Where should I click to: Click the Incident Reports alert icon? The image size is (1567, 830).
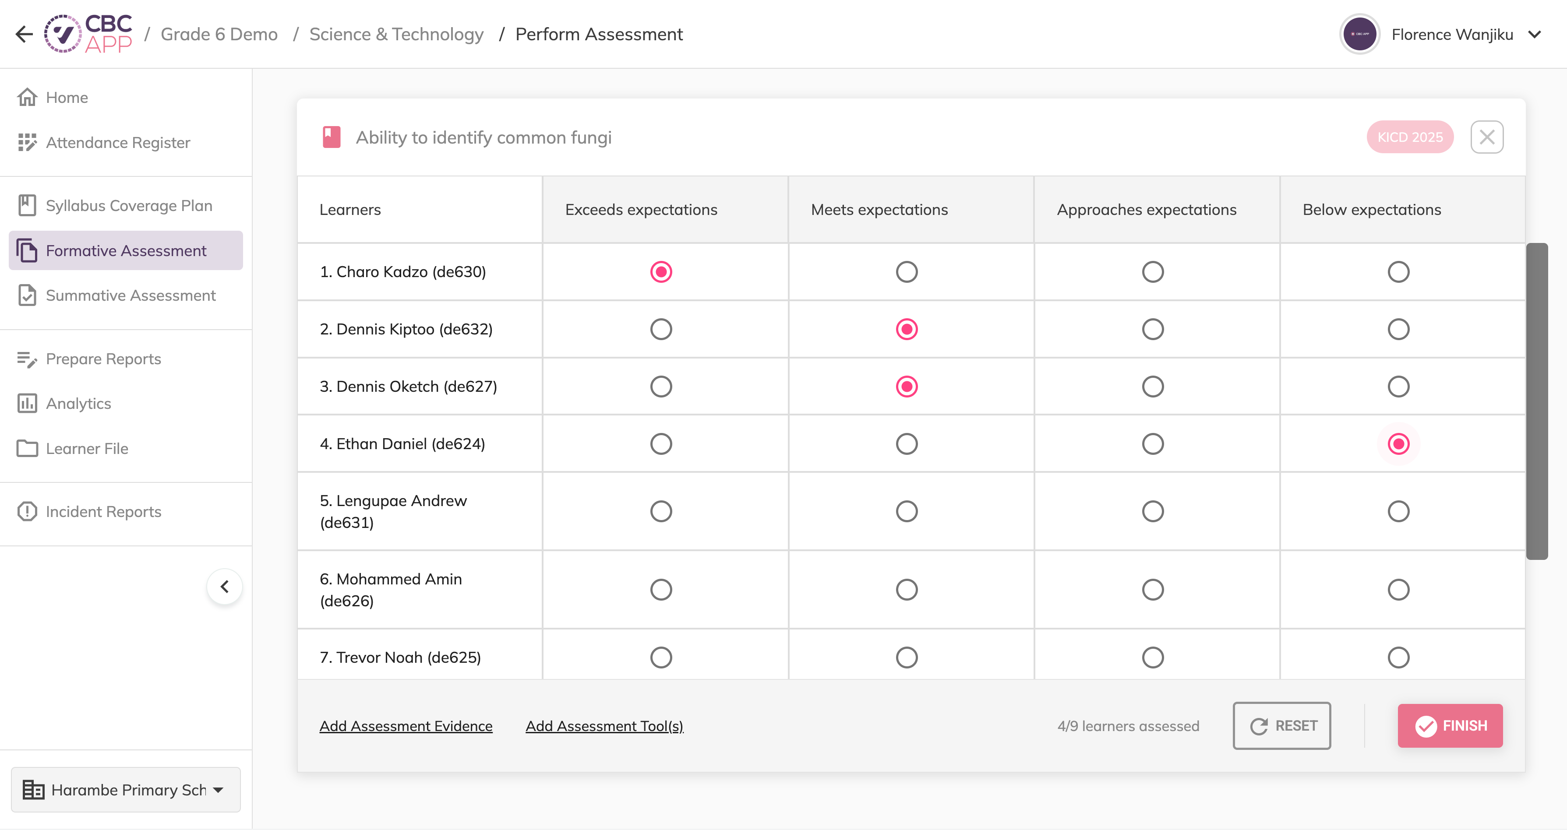[28, 511]
